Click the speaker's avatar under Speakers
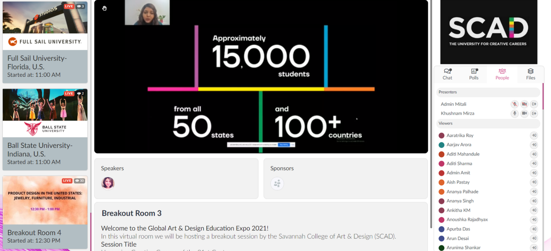 tap(108, 183)
